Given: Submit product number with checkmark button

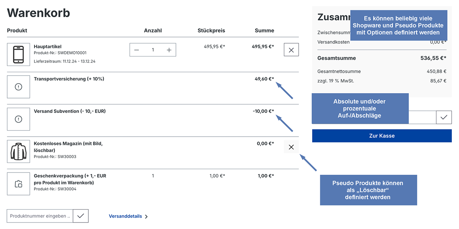Looking at the screenshot, I should point(80,216).
